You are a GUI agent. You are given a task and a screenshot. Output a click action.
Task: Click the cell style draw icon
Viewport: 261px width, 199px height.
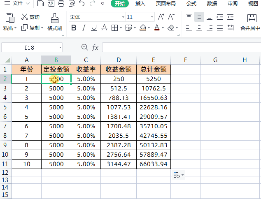(128, 28)
